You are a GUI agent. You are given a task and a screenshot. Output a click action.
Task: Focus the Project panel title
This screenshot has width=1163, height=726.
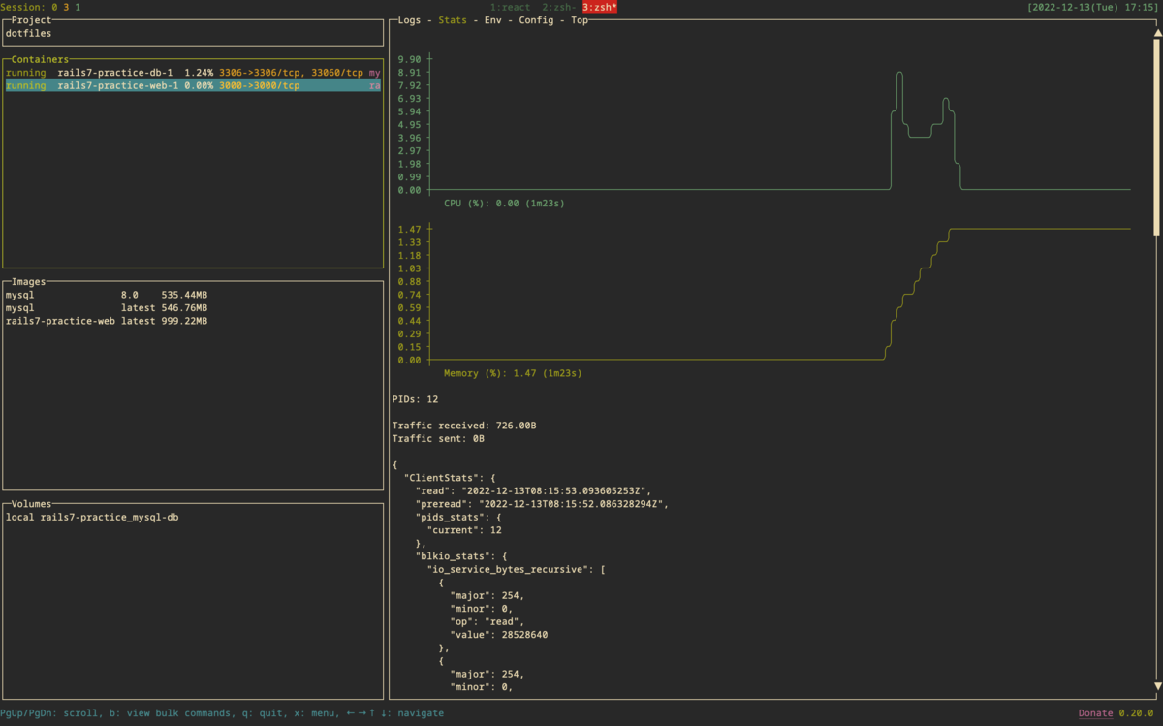click(32, 20)
